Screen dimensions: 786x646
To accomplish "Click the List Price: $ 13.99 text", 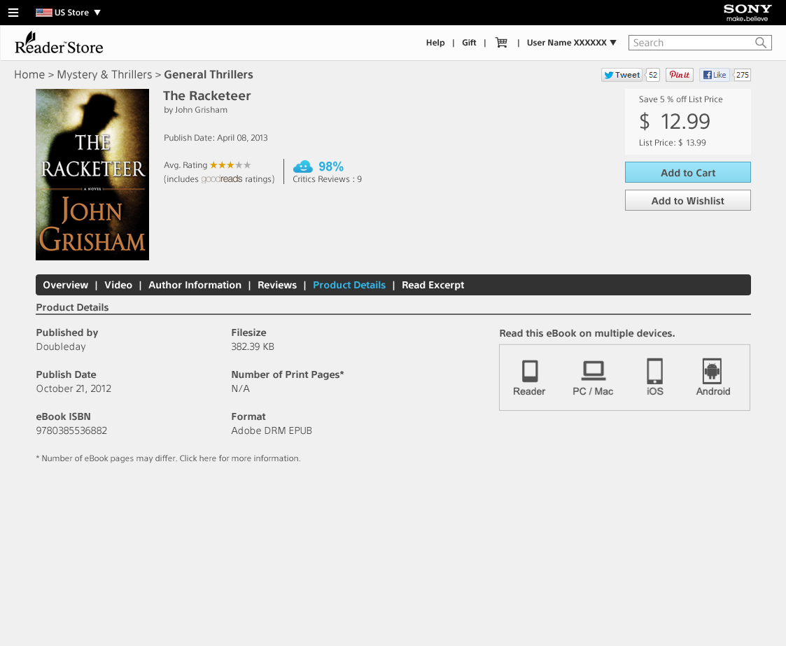I will coord(672,142).
